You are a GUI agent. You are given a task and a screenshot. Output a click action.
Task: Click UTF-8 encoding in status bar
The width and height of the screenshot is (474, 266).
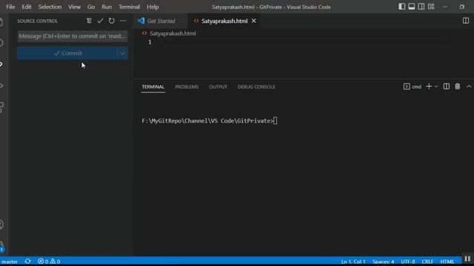click(x=408, y=262)
